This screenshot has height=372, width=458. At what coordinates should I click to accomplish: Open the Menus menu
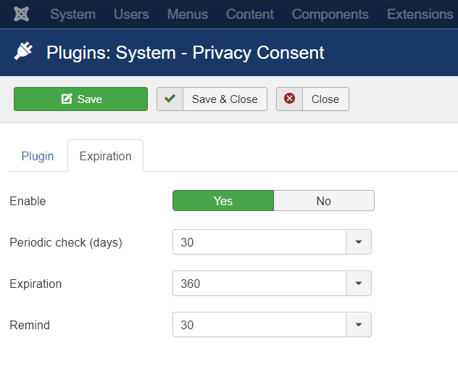coord(188,15)
